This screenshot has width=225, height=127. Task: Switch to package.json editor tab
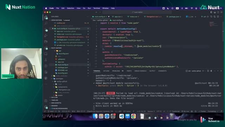tap(174, 17)
